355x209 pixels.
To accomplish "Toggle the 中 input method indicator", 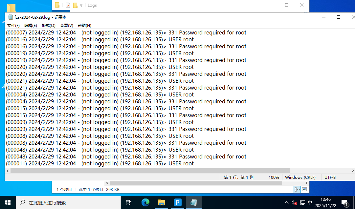I will click(310, 202).
